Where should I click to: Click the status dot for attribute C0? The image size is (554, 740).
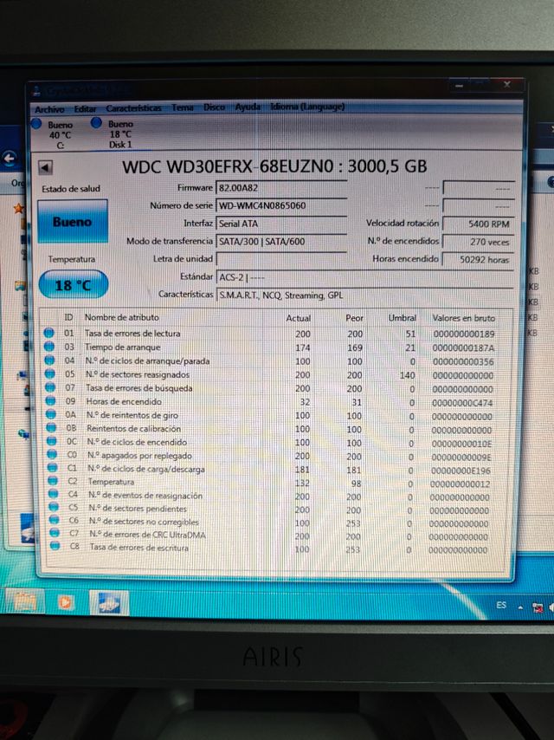pos(52,455)
